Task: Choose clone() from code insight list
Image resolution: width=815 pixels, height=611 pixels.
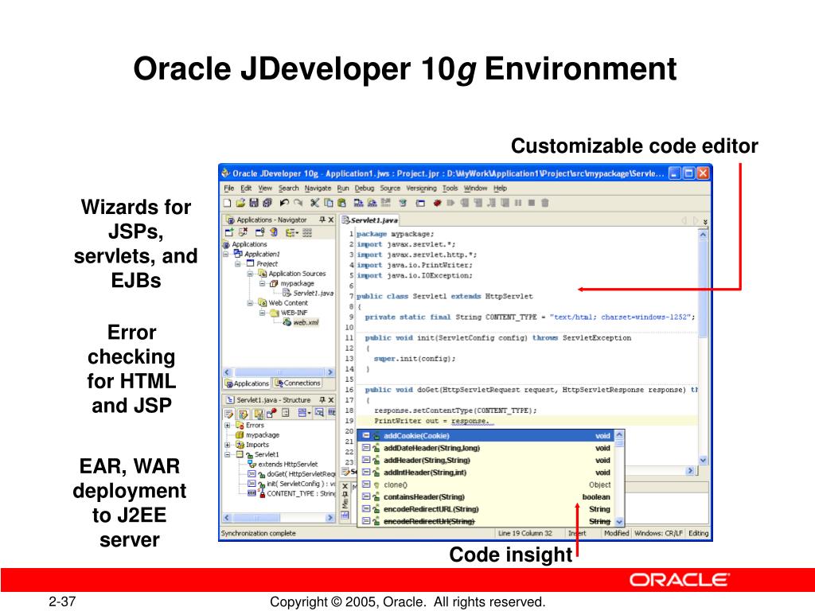Action: point(486,485)
